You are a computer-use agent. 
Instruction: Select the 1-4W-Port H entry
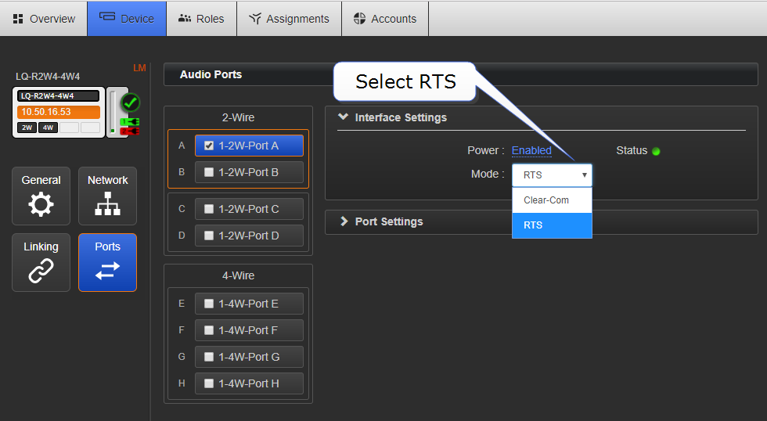coord(248,383)
